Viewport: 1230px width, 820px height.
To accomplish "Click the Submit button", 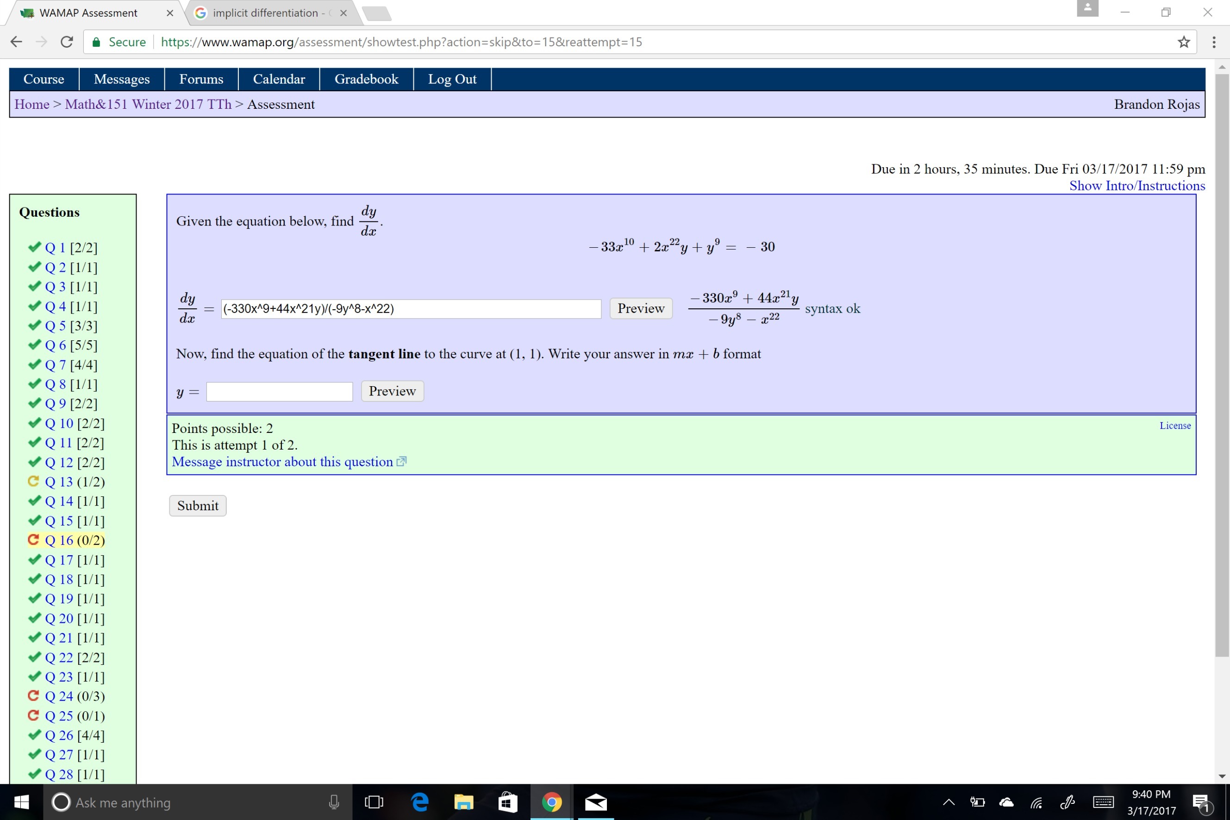I will point(198,506).
